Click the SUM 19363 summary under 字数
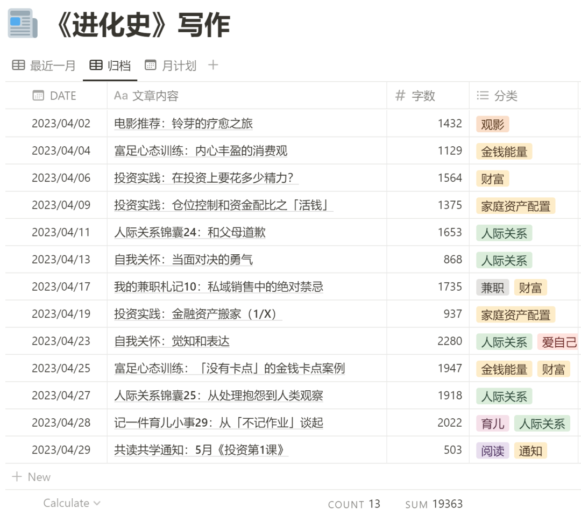Image resolution: width=581 pixels, height=516 pixels. point(434,504)
